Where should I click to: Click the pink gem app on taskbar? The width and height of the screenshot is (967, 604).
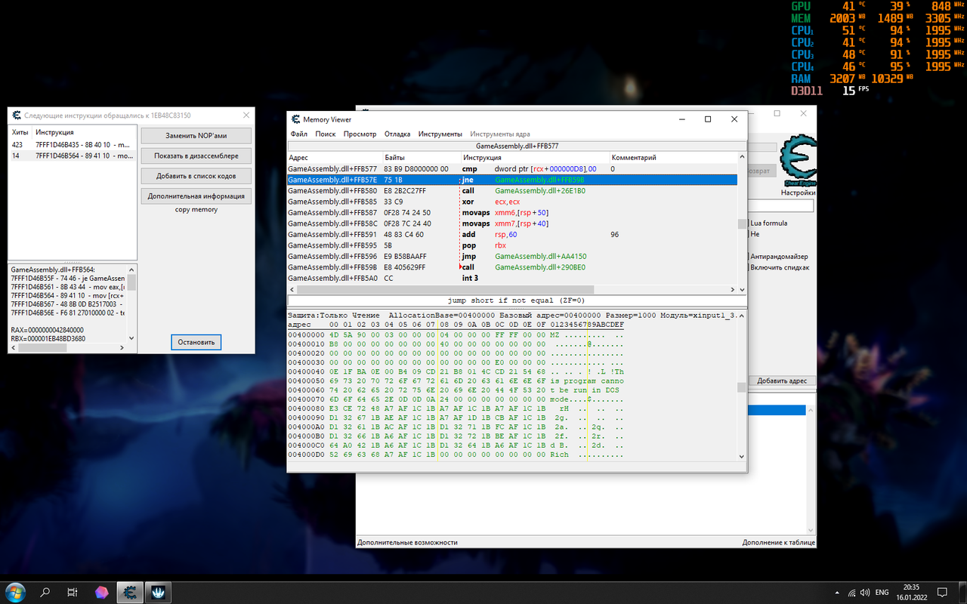[x=101, y=592]
